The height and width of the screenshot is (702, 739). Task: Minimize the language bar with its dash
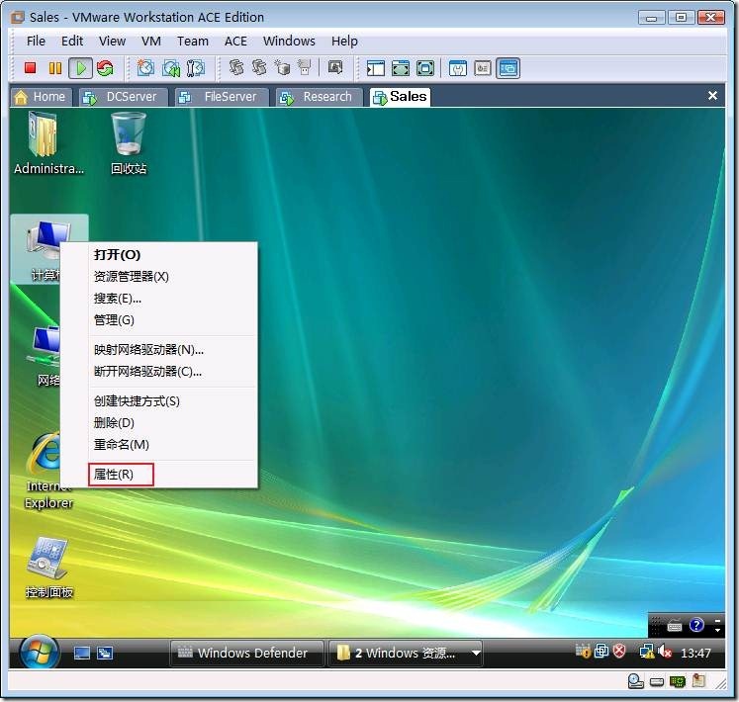718,621
